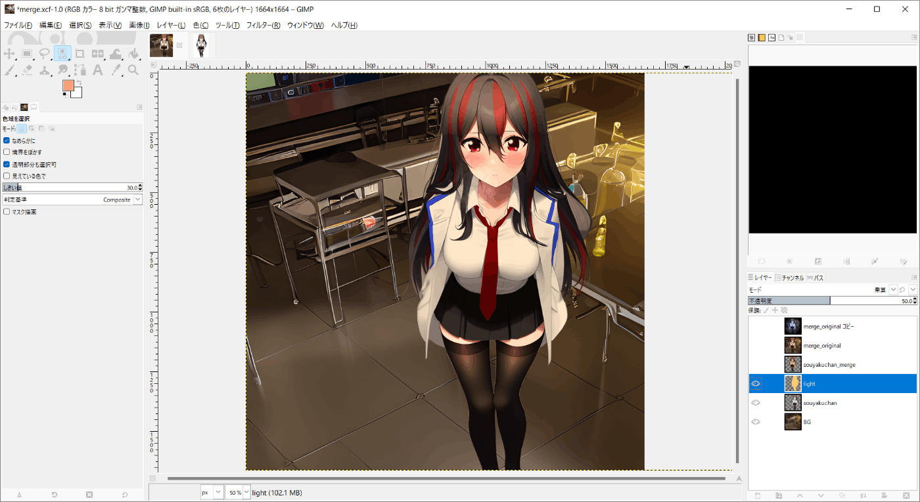The image size is (920, 502).
Task: Select the Smudge tool
Action: (x=62, y=70)
